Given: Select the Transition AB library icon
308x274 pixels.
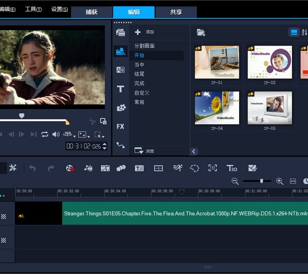Looking at the screenshot, I should 120,70.
